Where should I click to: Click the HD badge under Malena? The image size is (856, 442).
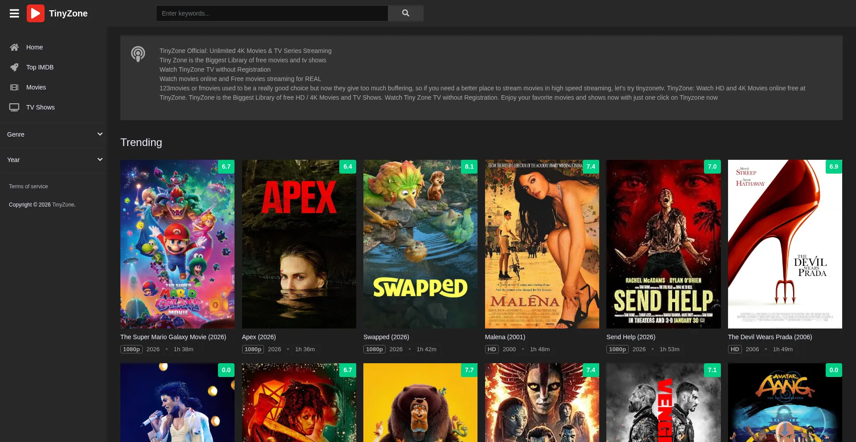pos(492,349)
